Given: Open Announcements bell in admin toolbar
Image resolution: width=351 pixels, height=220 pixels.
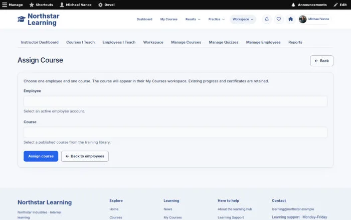Looking at the screenshot, I should tap(309, 5).
